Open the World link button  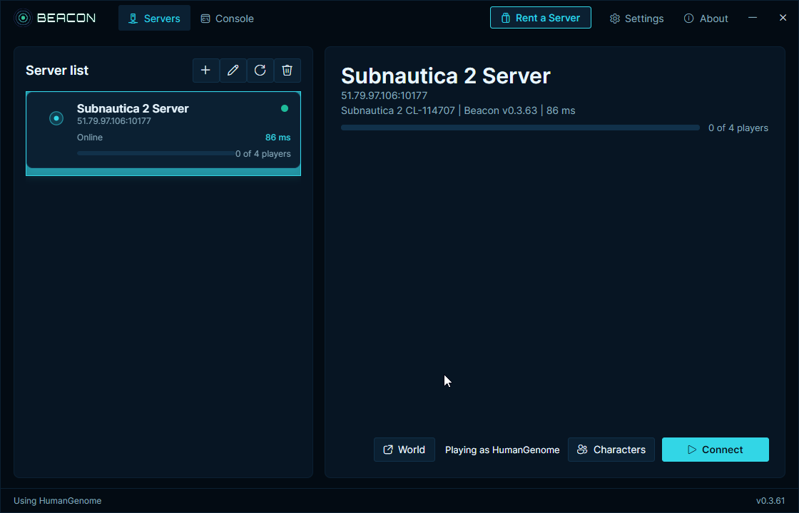coord(404,450)
